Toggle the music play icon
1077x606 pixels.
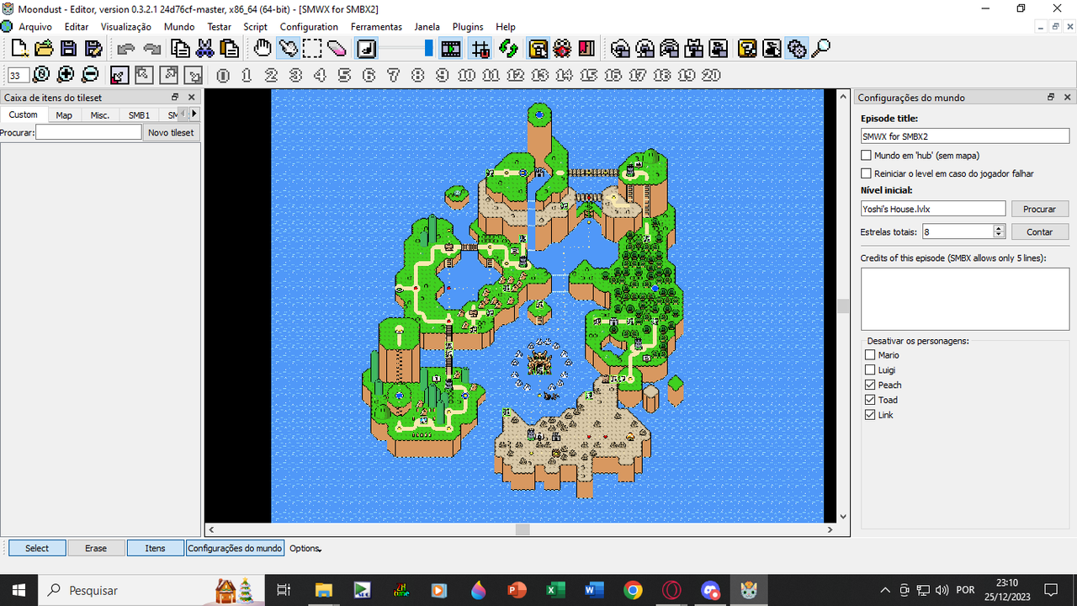pyautogui.click(x=366, y=48)
